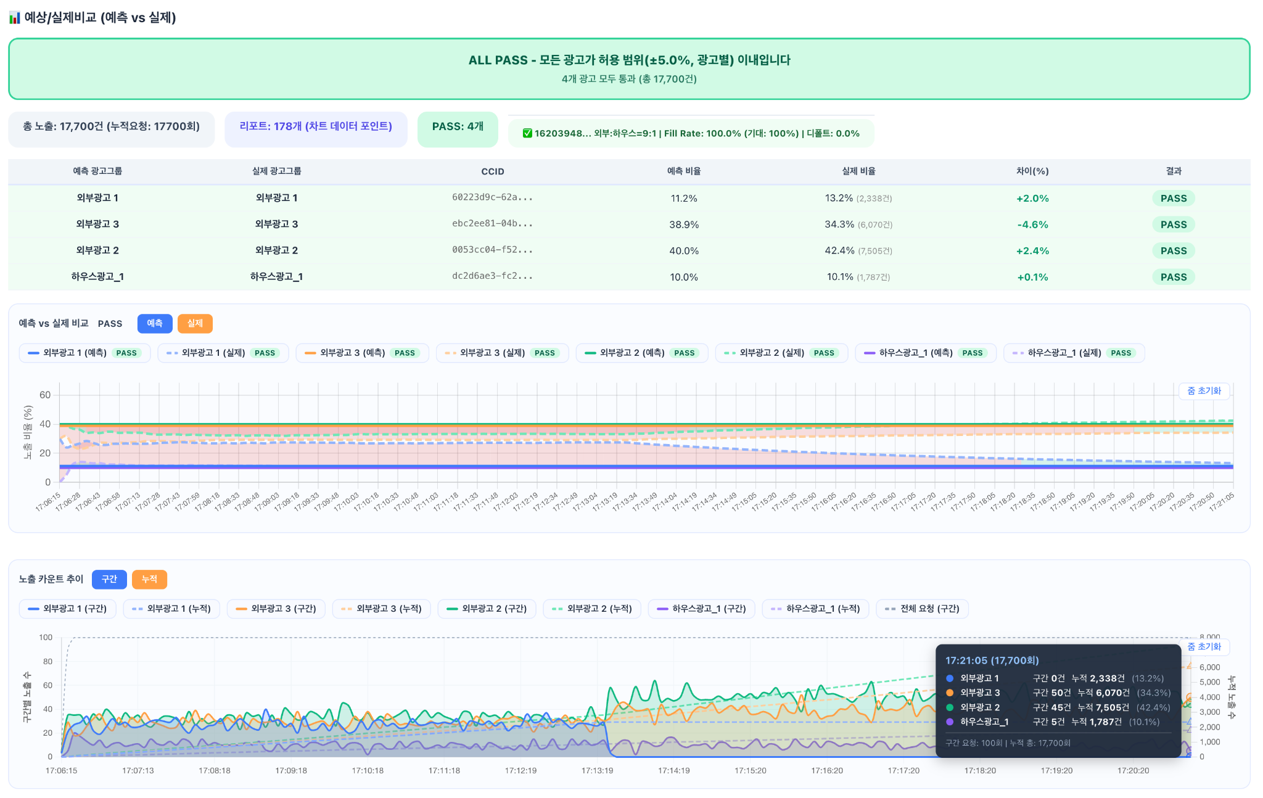Toggle 하우스광고_1 (실제) legend series

click(x=1074, y=353)
